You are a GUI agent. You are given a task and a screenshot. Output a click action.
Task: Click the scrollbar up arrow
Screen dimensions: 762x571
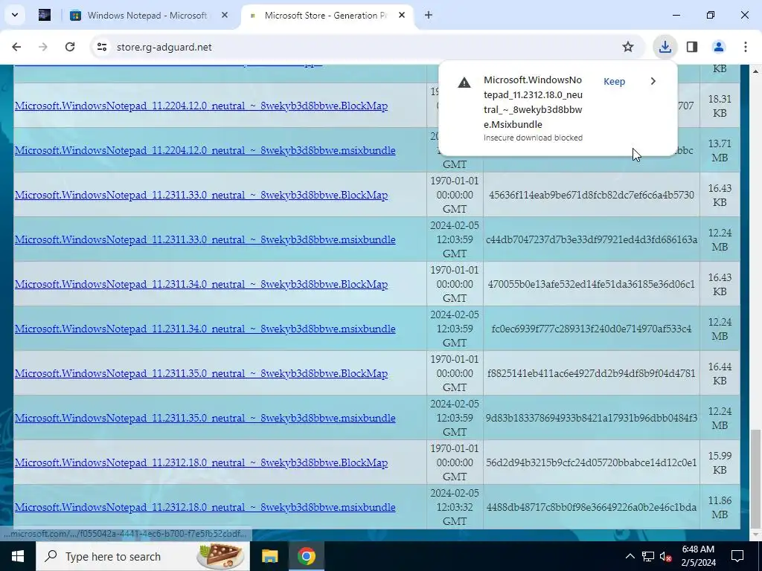(x=756, y=71)
